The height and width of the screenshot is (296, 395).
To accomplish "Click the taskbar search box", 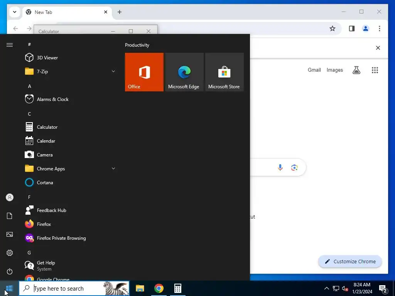I will (74, 288).
